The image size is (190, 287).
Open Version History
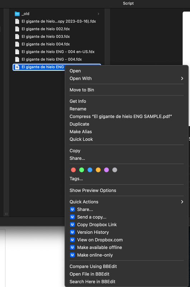(x=93, y=232)
